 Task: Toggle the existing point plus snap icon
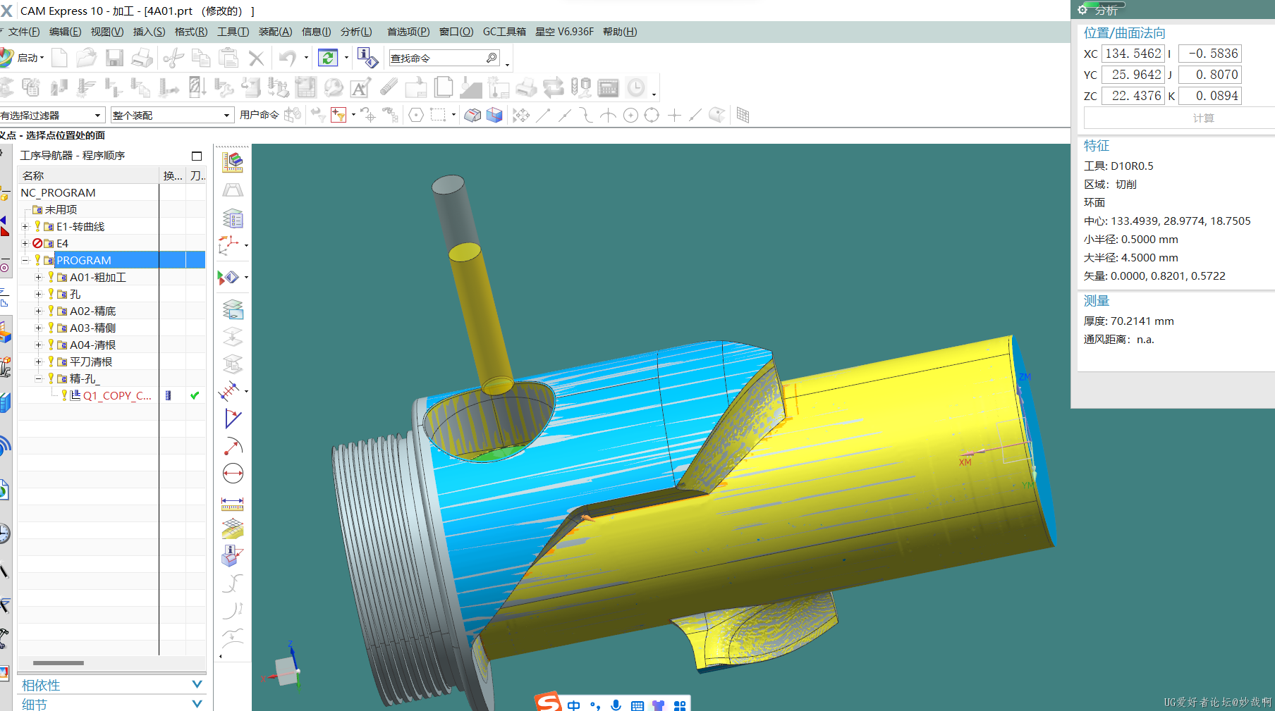(674, 115)
